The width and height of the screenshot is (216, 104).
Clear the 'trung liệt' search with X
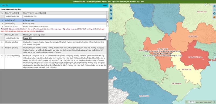click(104, 38)
